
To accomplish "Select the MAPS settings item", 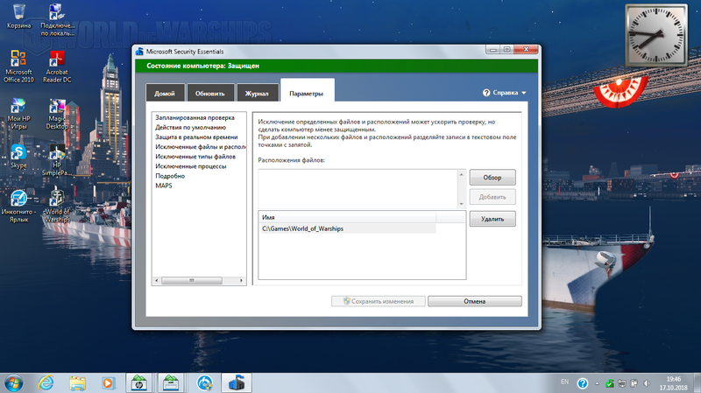I will coord(164,186).
